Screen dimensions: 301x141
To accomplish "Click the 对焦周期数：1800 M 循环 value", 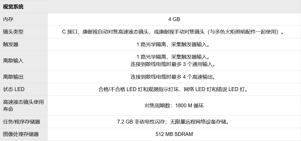I will click(174, 105).
